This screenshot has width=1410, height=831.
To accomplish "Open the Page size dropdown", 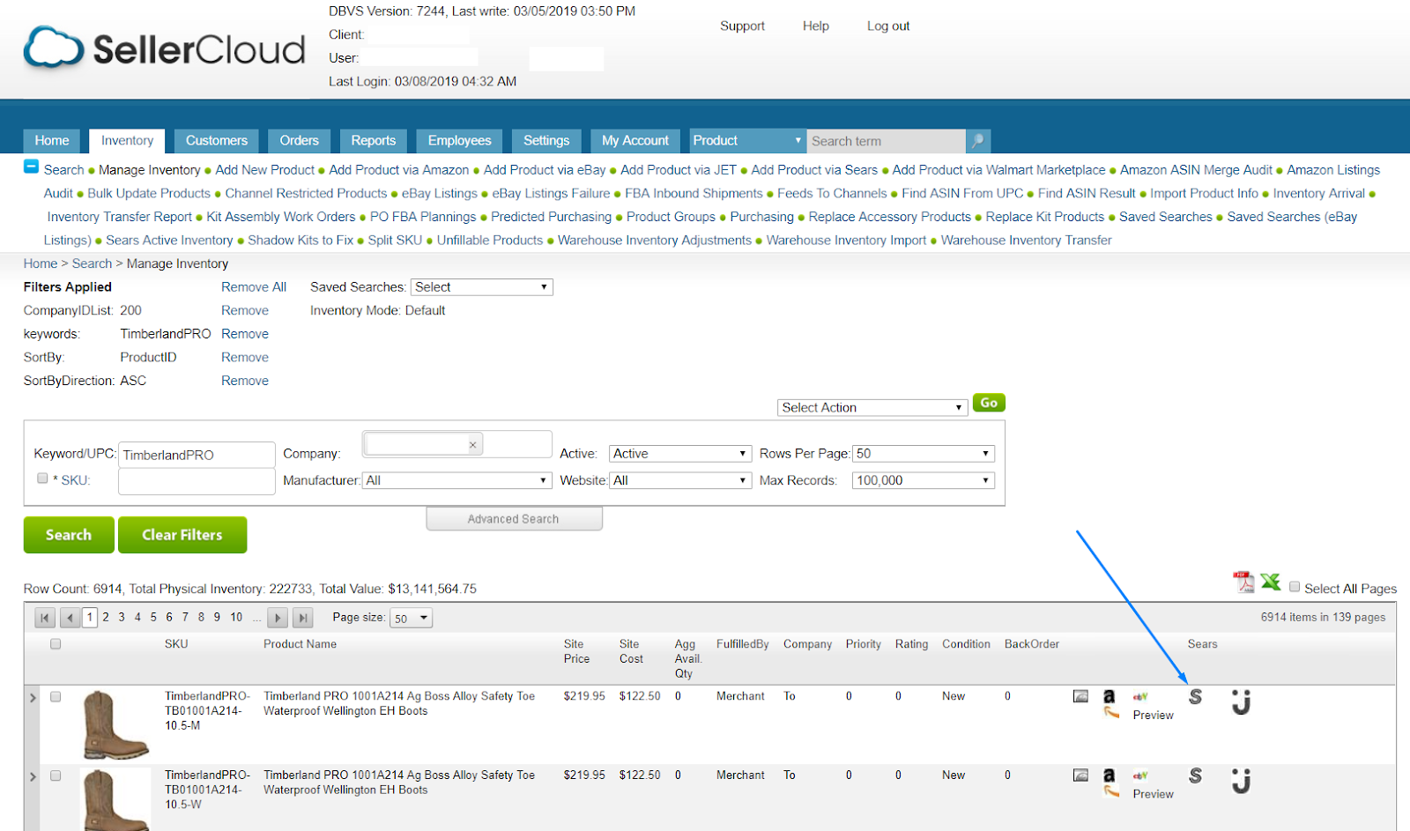I will pos(412,619).
